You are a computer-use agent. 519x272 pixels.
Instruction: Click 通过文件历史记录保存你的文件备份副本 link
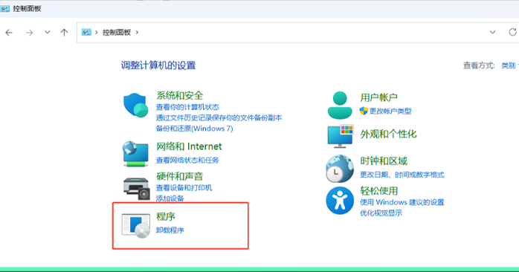[219, 117]
